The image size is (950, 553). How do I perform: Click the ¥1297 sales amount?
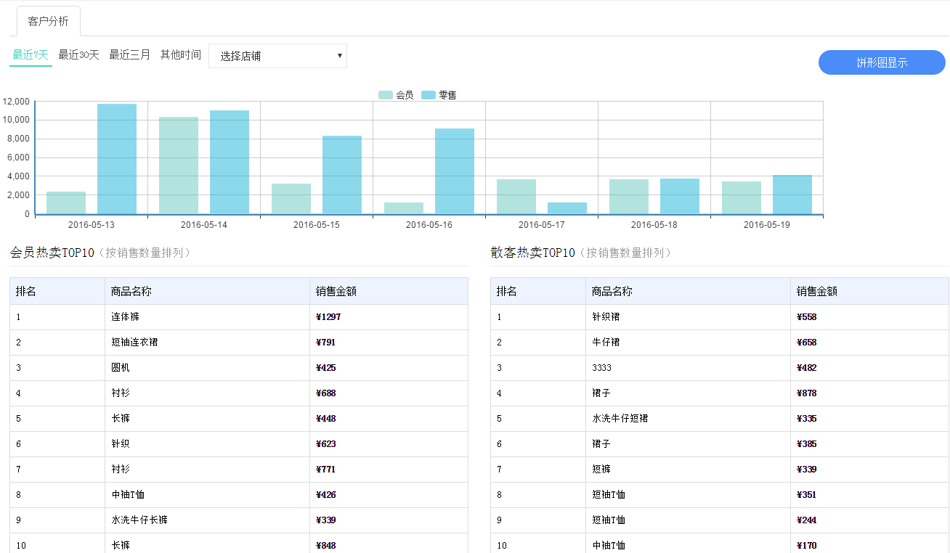[328, 317]
